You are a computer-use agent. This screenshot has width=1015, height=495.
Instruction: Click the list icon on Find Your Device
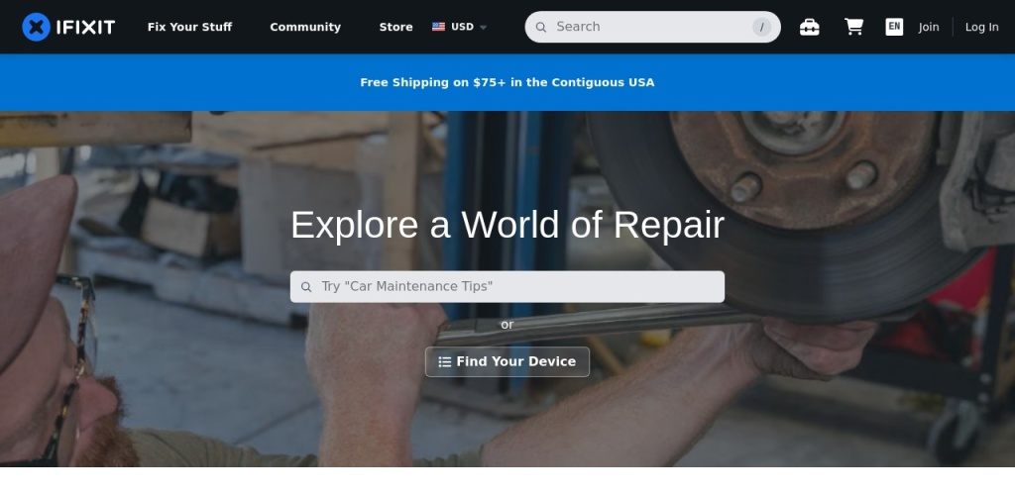445,362
